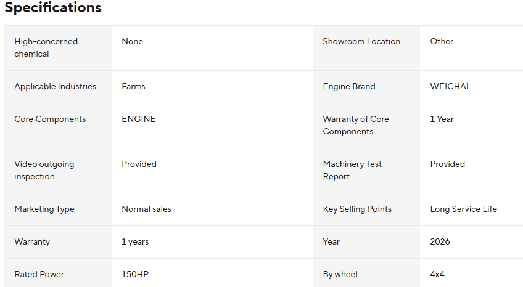Click the Specifications heading
This screenshot has height=287, width=523.
click(x=53, y=8)
